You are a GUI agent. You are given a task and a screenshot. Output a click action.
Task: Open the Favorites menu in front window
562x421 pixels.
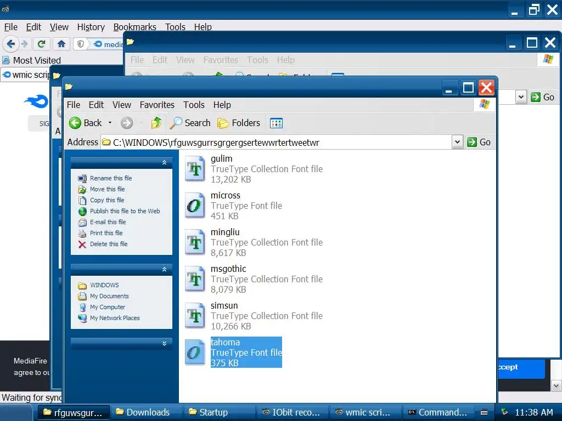pyautogui.click(x=157, y=105)
